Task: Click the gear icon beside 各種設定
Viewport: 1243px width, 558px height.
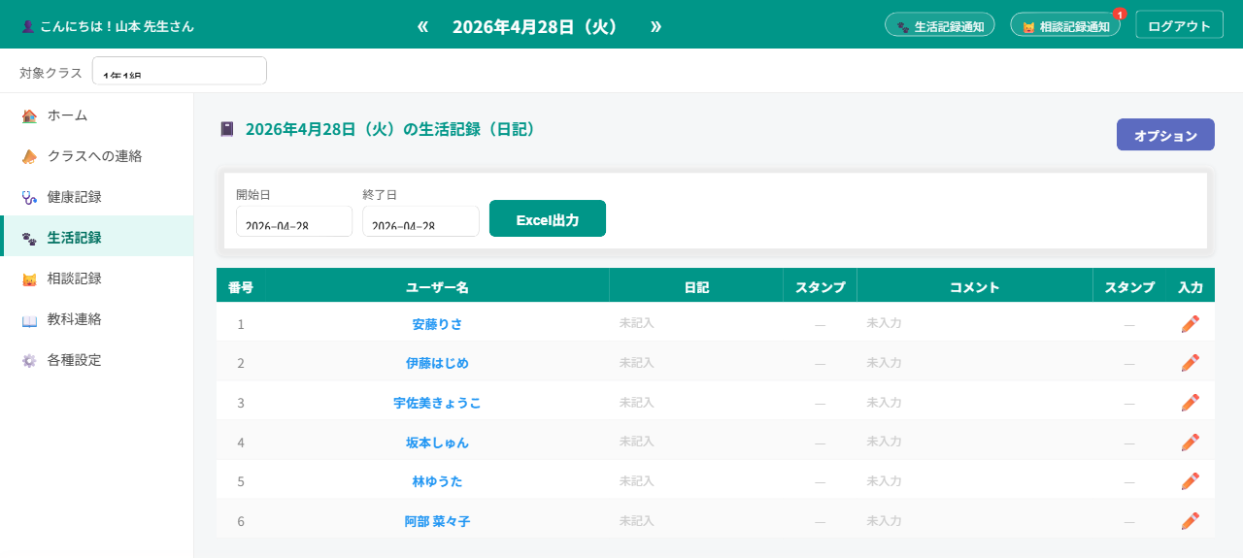Action: pyautogui.click(x=29, y=360)
